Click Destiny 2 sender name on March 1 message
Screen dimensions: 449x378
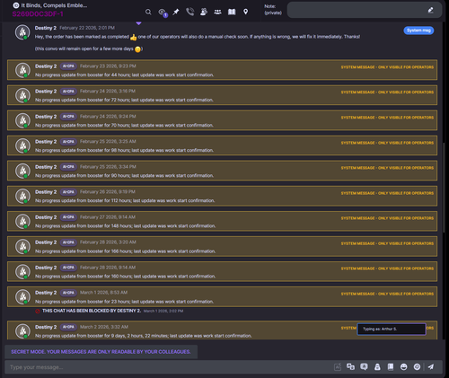click(x=46, y=293)
